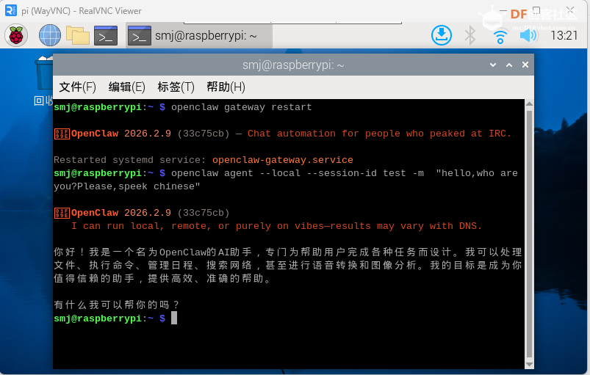Select the smj@raspberrypi taskbar window button
The width and height of the screenshot is (590, 375).
pyautogui.click(x=199, y=36)
